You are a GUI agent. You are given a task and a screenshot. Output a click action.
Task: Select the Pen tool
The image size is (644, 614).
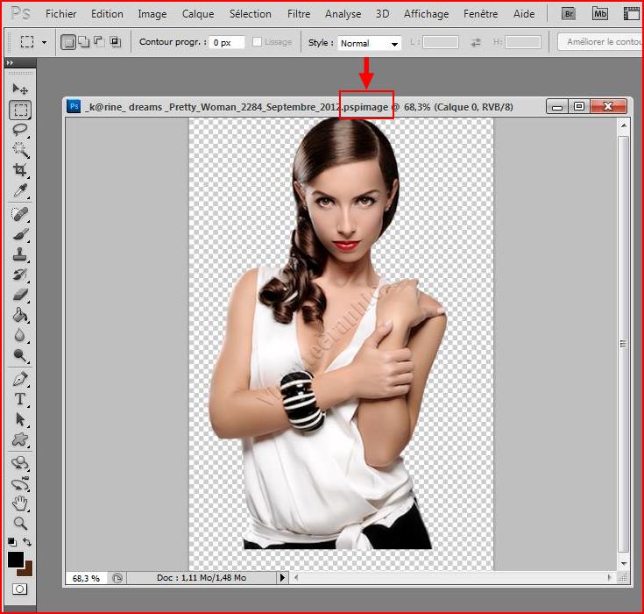20,379
